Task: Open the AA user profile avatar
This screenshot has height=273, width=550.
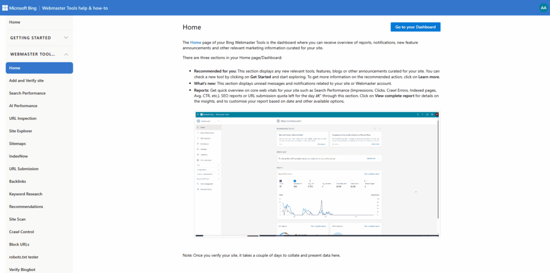Action: pyautogui.click(x=542, y=8)
